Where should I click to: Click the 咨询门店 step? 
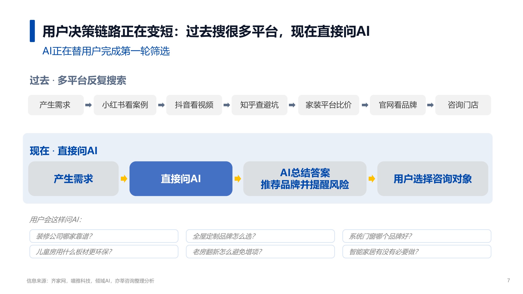(463, 105)
